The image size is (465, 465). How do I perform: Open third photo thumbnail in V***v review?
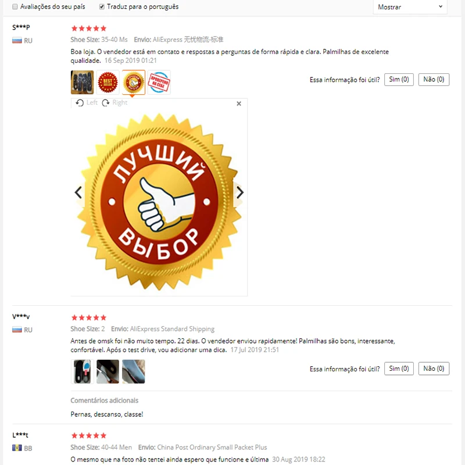coord(134,371)
